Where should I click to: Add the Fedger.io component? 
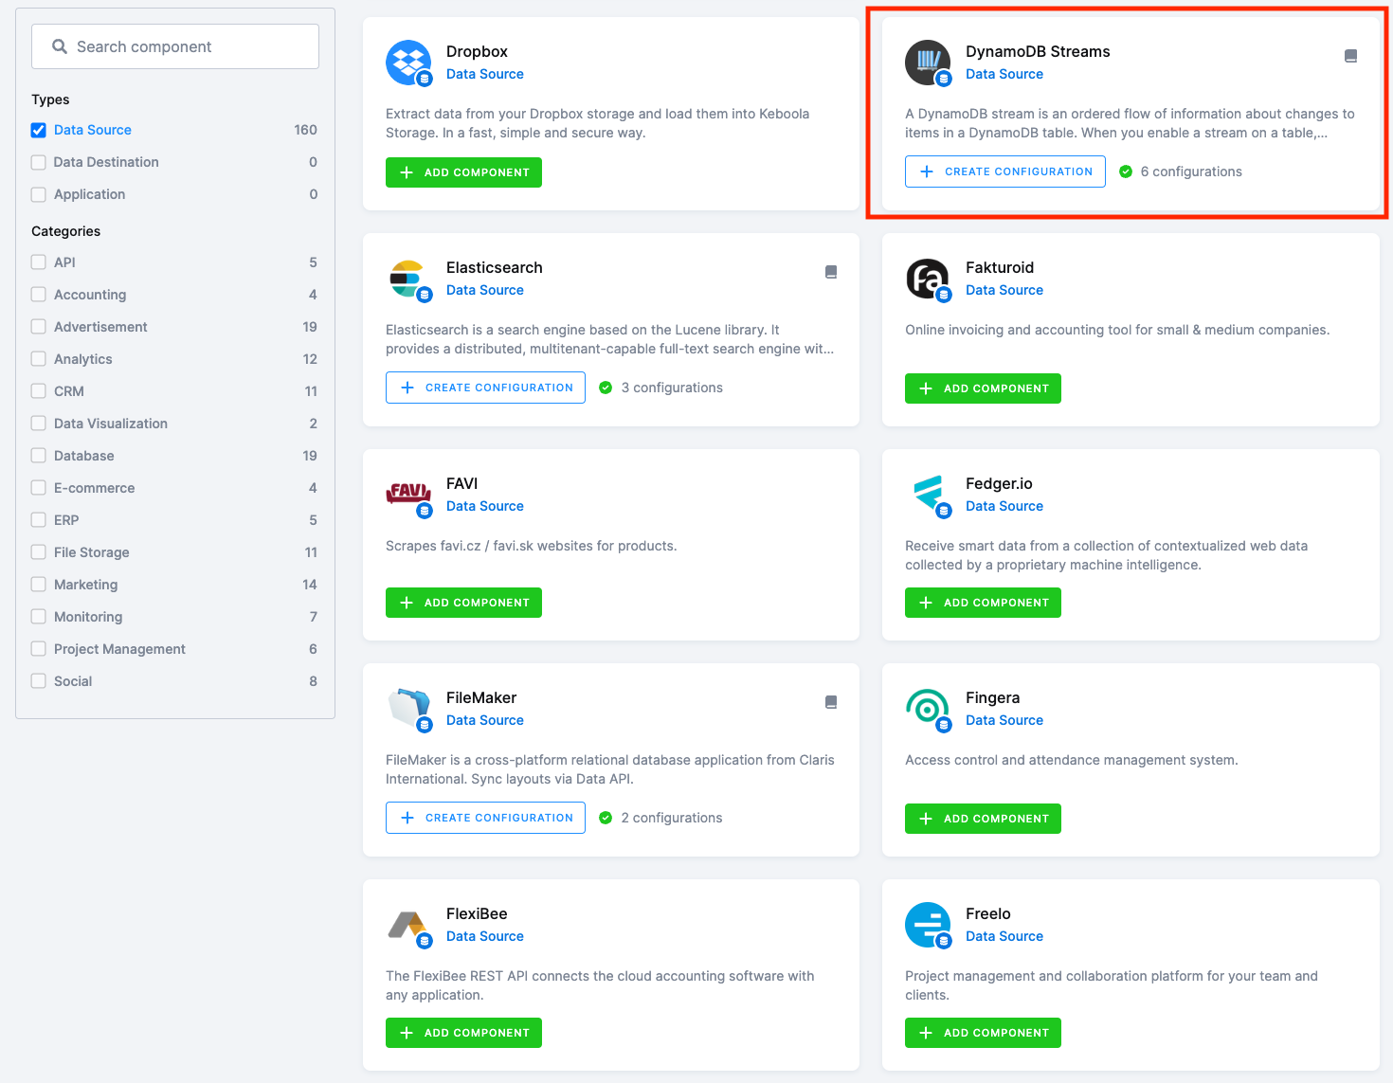click(x=983, y=603)
